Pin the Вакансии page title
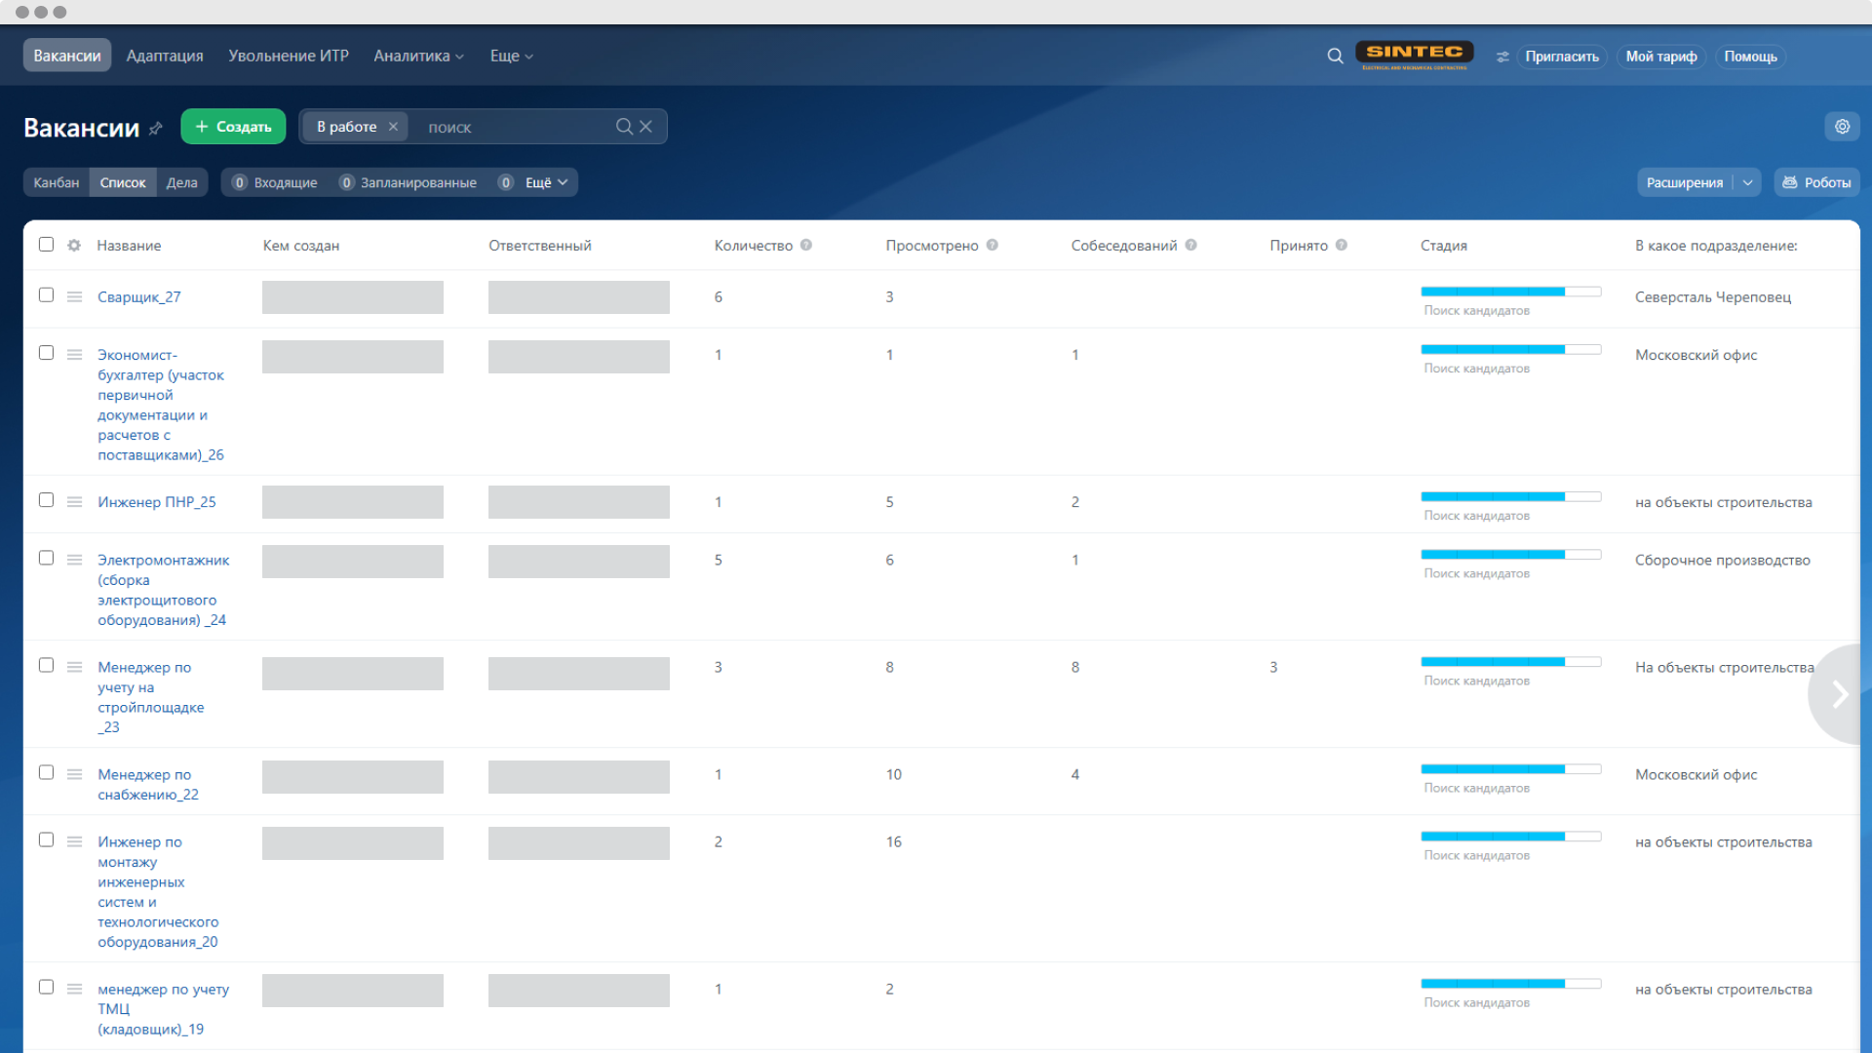The width and height of the screenshot is (1872, 1053). 156,128
